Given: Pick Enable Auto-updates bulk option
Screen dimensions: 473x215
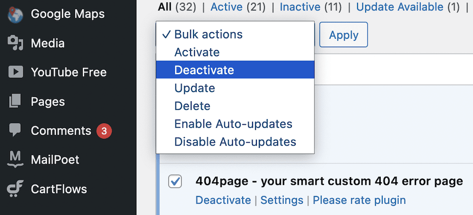Looking at the screenshot, I should pos(233,124).
